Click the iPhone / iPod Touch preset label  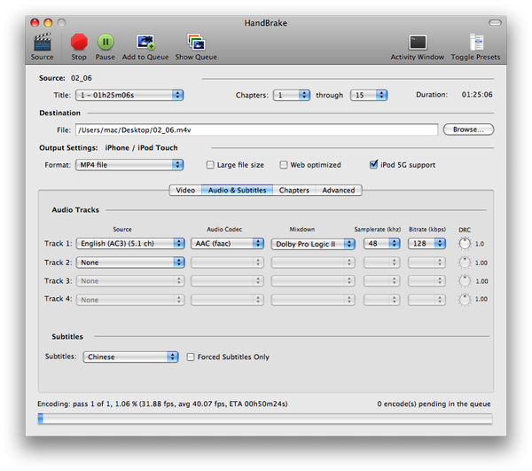click(141, 148)
